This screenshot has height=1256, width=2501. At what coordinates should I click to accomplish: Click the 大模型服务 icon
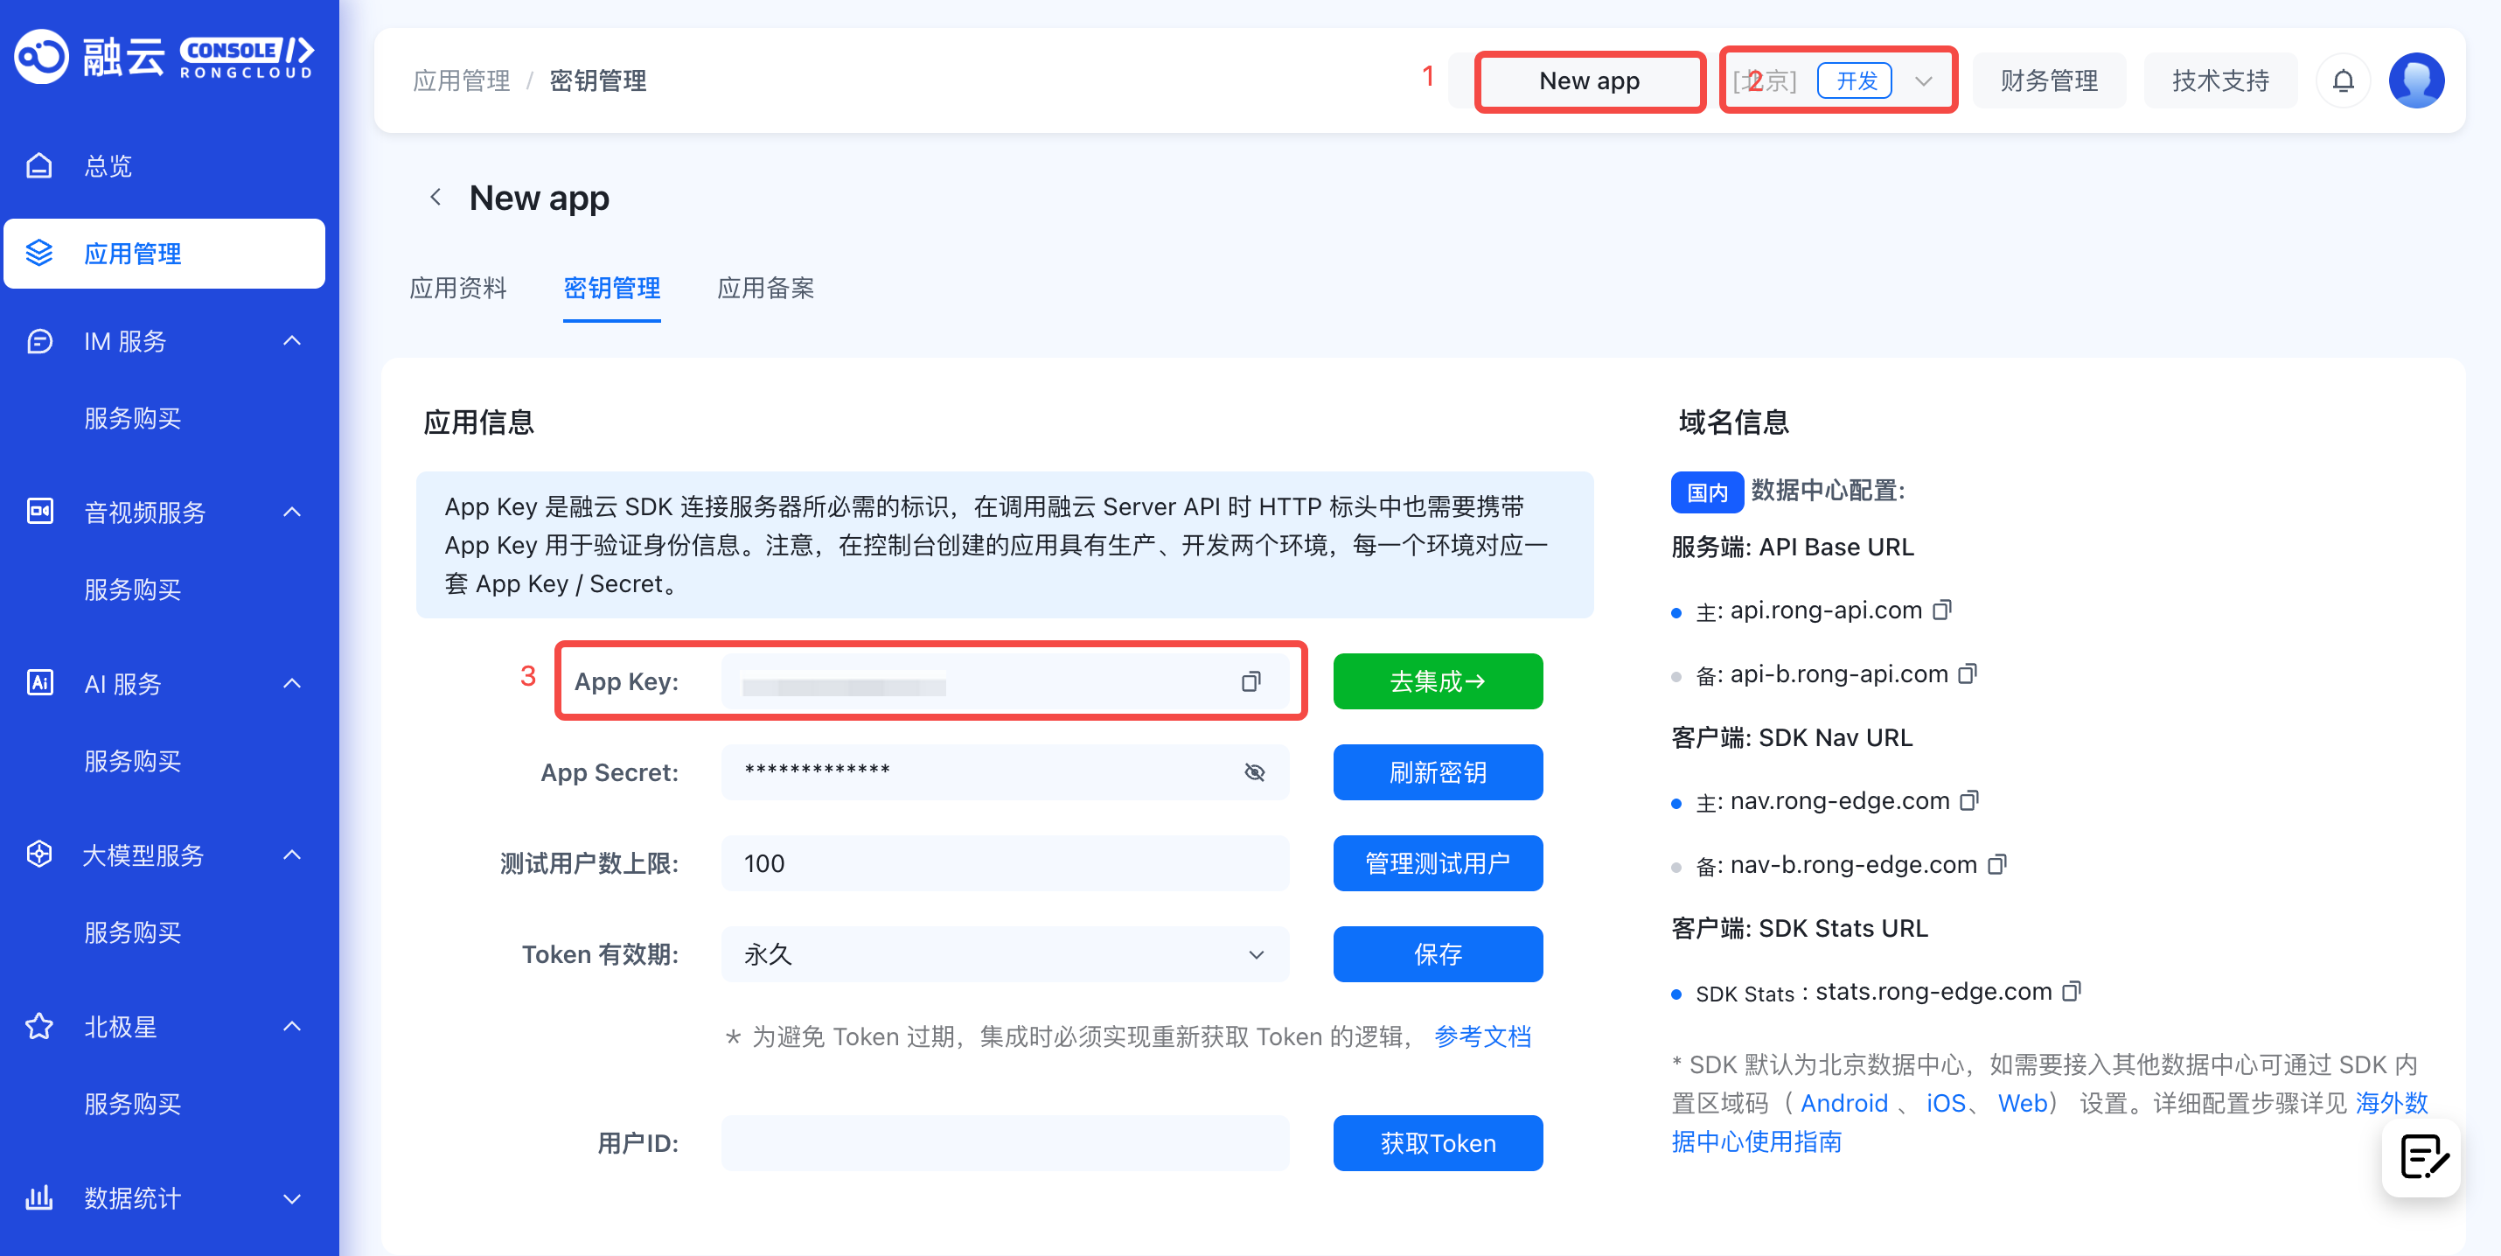[38, 855]
